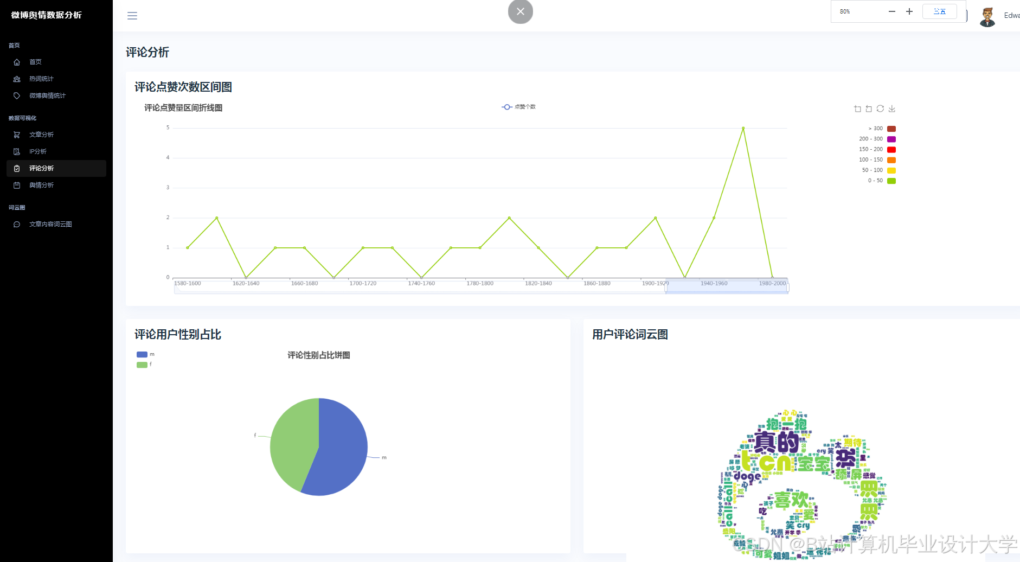Open the hamburger menu to collapse sidebar
The width and height of the screenshot is (1020, 562).
pos(132,15)
